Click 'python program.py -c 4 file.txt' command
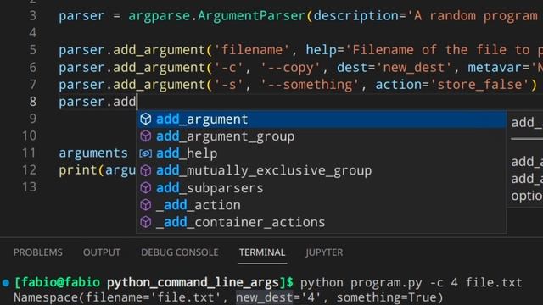 (411, 282)
